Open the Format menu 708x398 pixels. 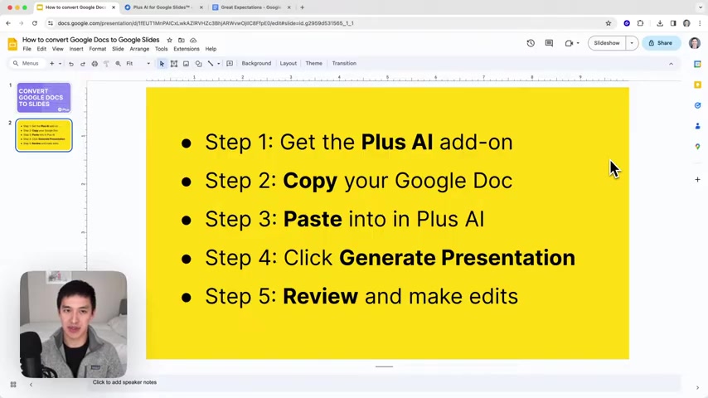(98, 49)
